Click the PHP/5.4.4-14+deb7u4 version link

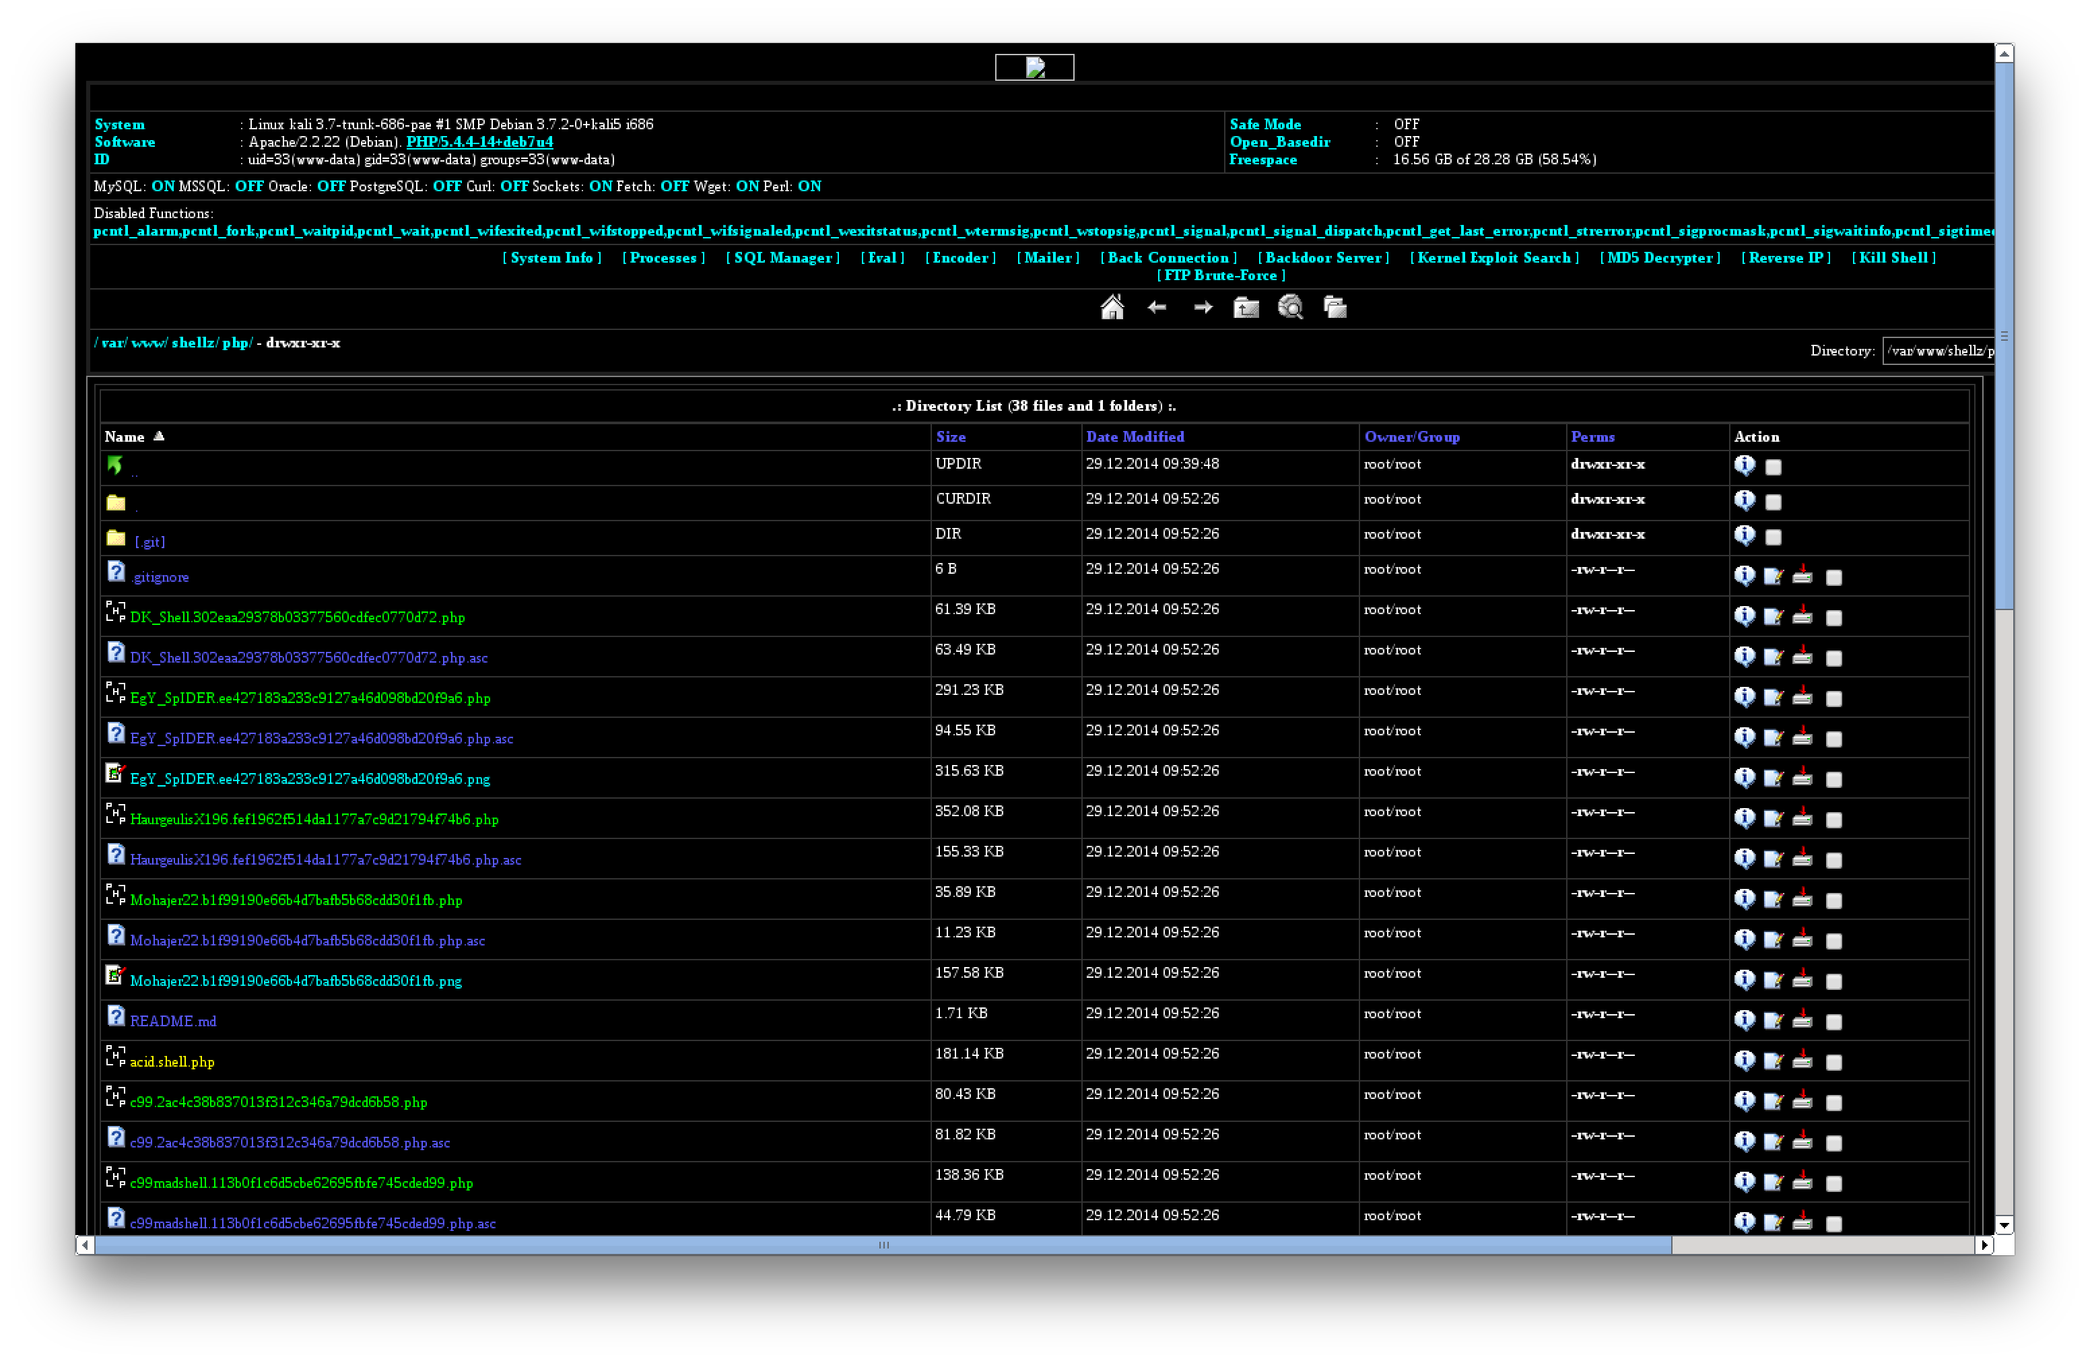tap(479, 141)
